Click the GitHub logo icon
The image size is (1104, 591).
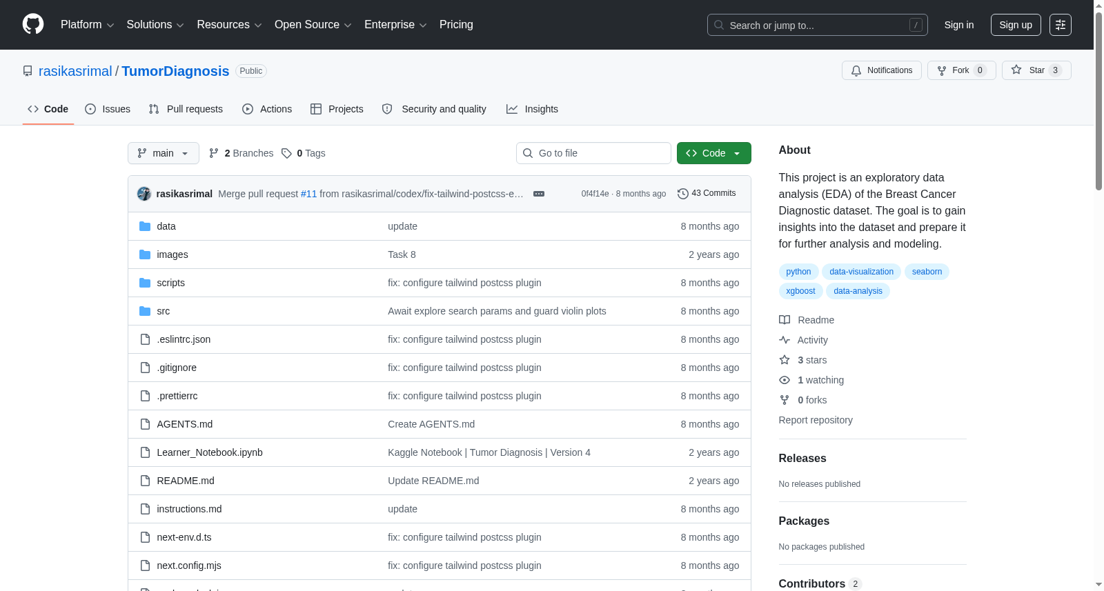(x=33, y=24)
